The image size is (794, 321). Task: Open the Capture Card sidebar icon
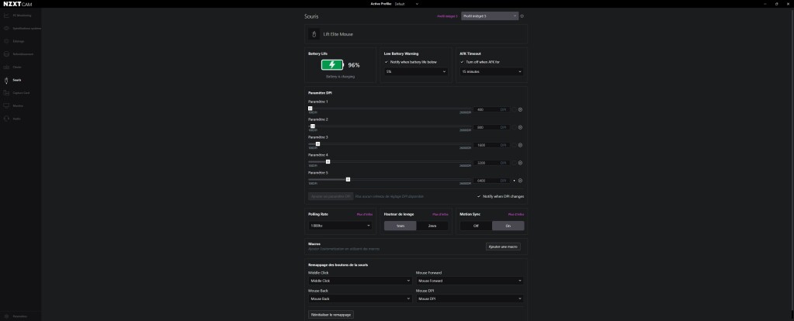(x=6, y=93)
